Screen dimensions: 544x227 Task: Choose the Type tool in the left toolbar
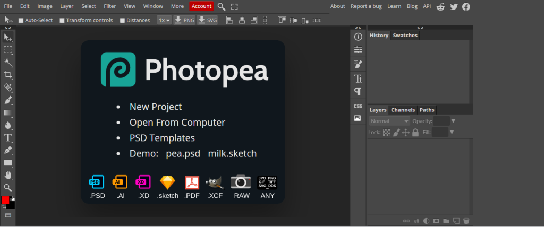tap(8, 138)
